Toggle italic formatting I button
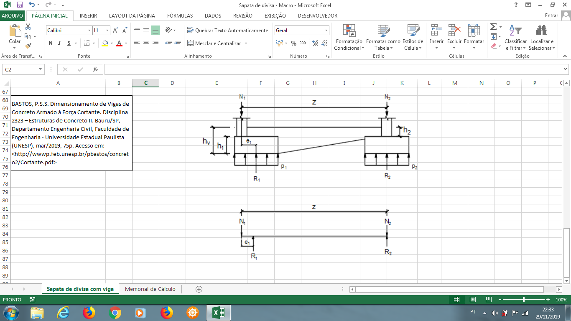571x321 pixels. [x=60, y=43]
